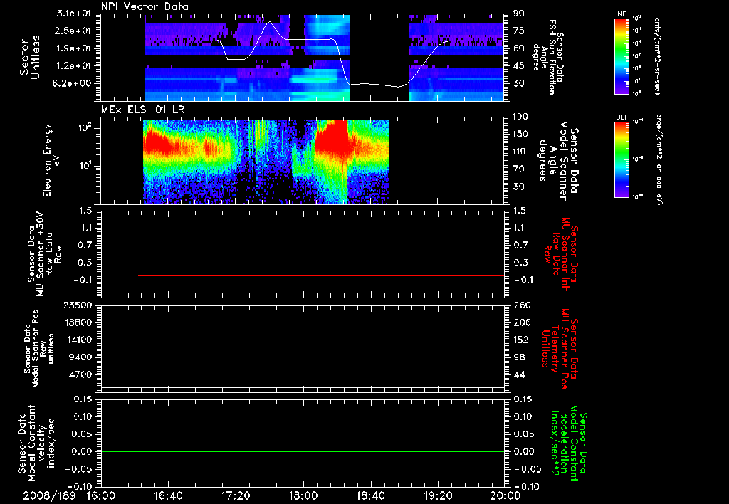
Task: Click the red line in MU Scanner +30V plot
Action: pos(321,275)
